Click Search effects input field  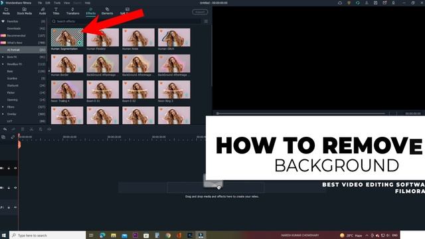[x=126, y=21]
